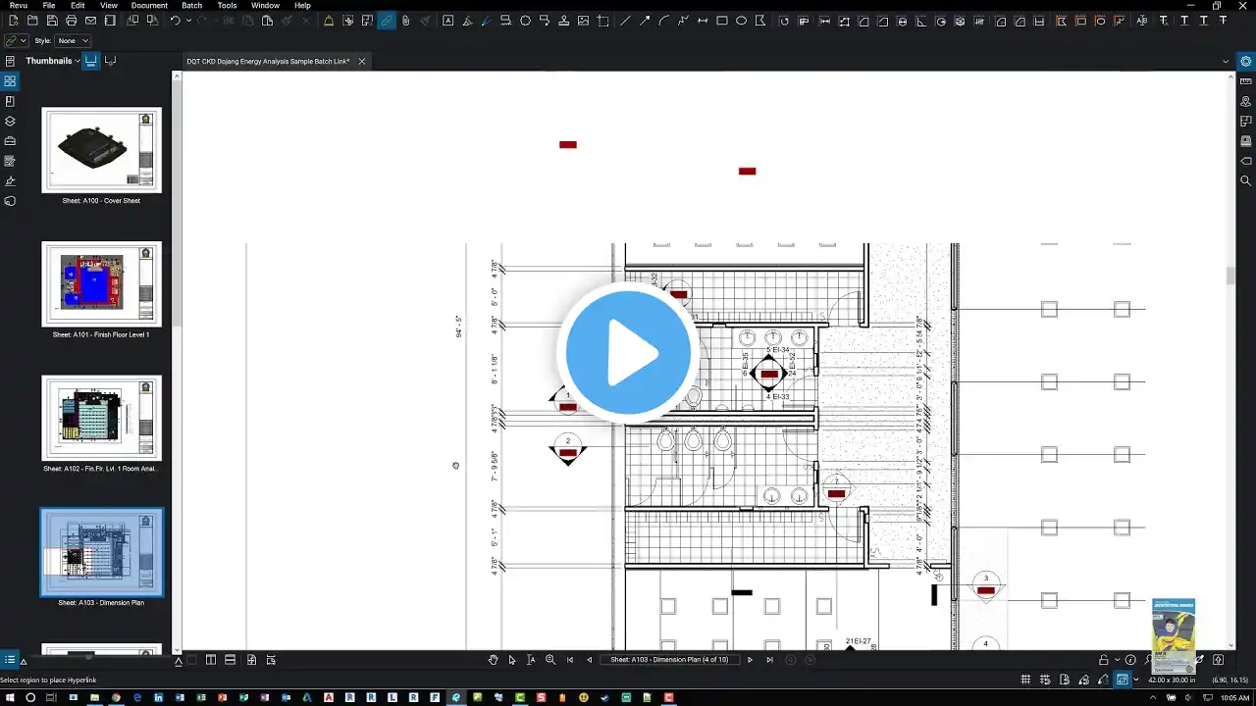This screenshot has width=1256, height=706.
Task: Open the hyperlink tool preset dropdown
Action: click(15, 41)
